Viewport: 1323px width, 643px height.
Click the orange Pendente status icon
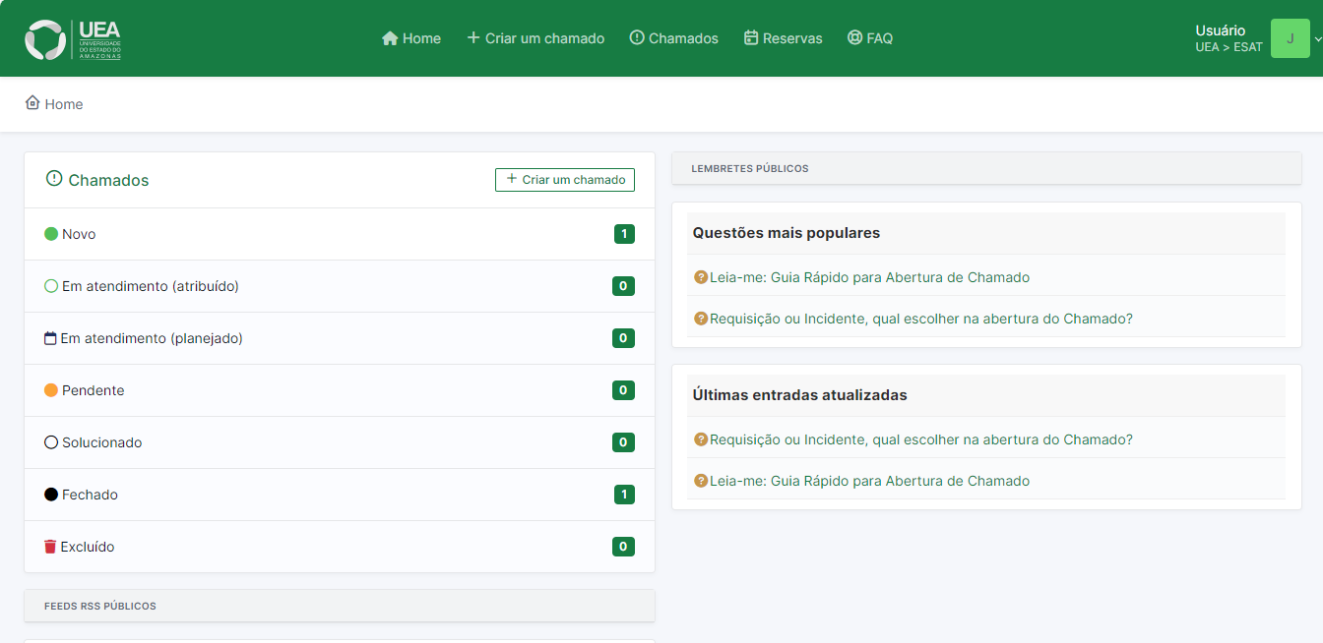pos(51,390)
